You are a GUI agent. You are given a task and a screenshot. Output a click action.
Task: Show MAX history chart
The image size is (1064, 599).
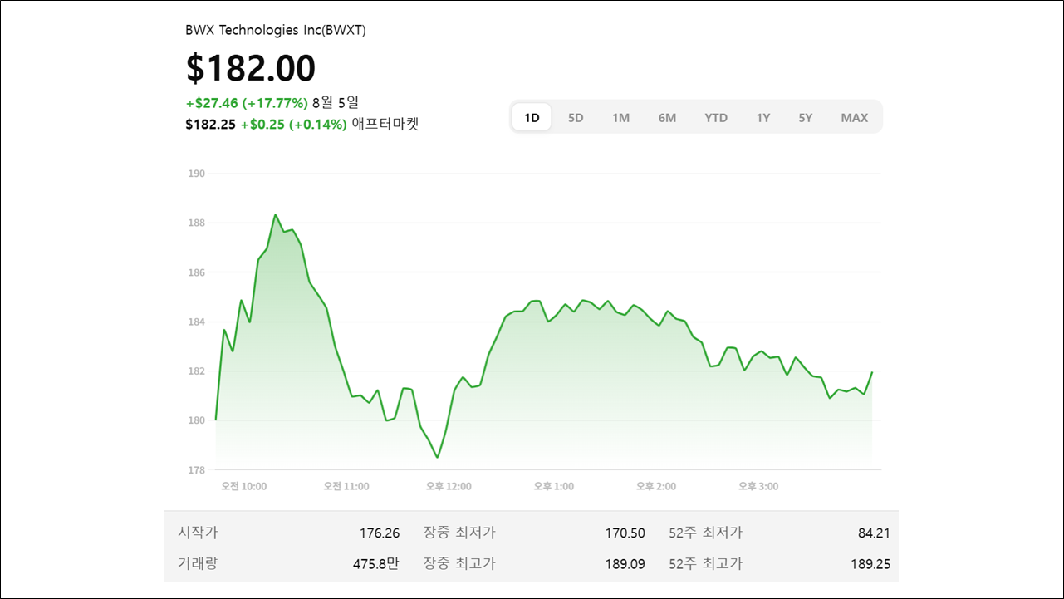[854, 117]
